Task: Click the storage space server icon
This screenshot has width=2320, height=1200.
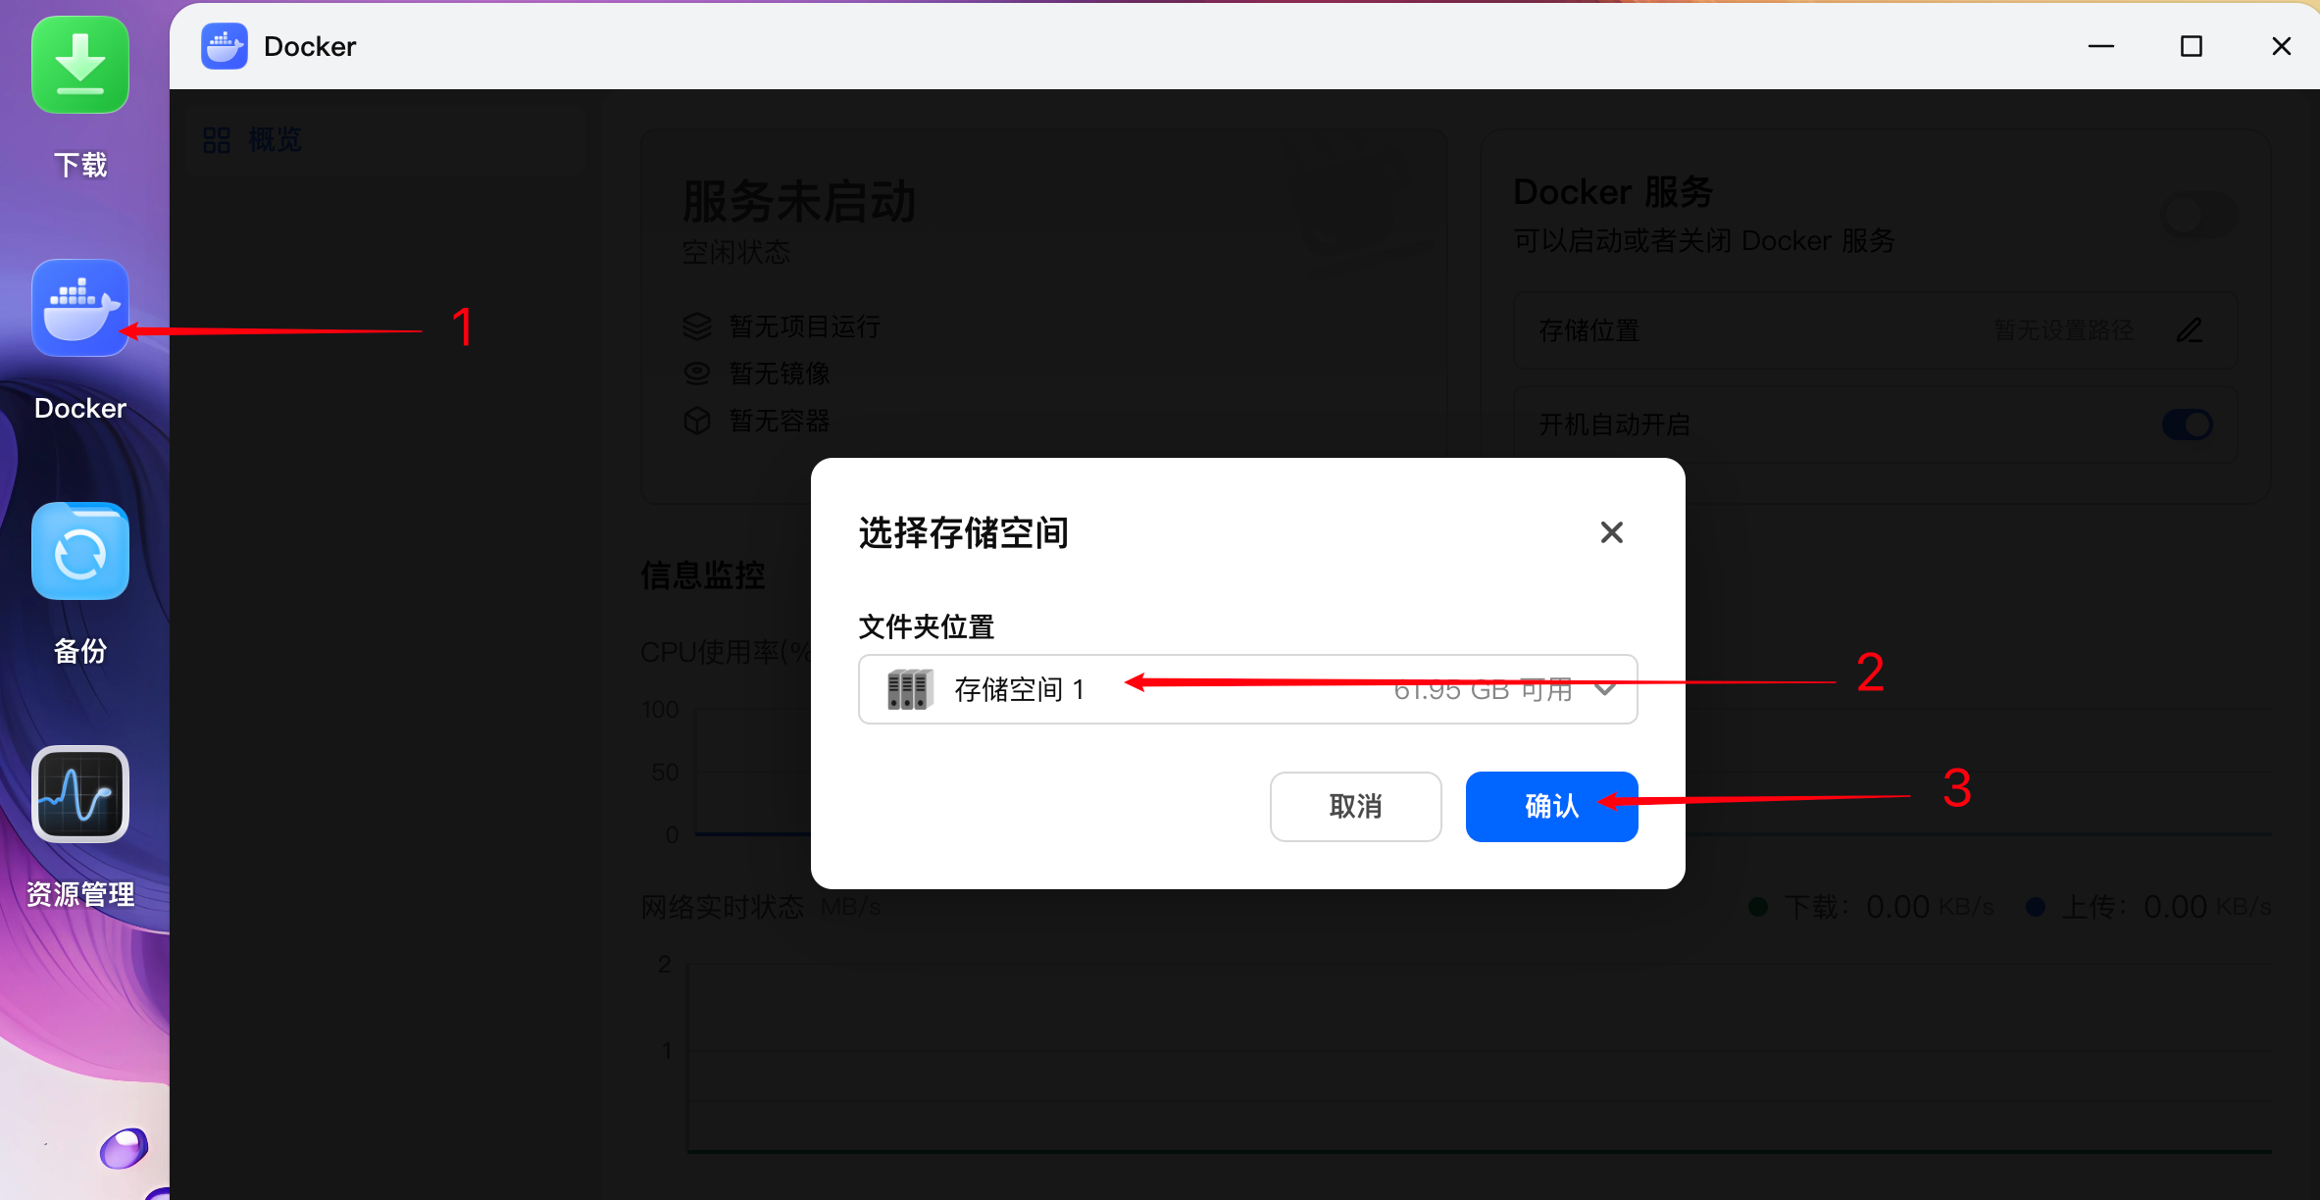Action: click(909, 689)
